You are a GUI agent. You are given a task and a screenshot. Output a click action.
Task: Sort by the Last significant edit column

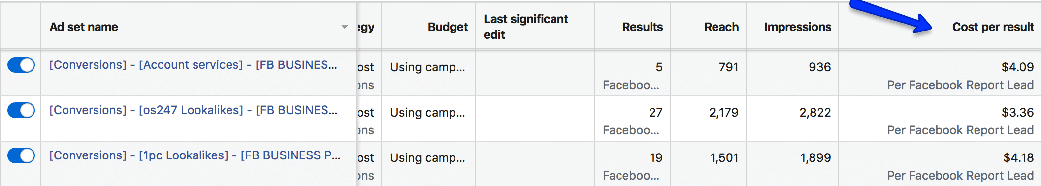click(x=525, y=27)
